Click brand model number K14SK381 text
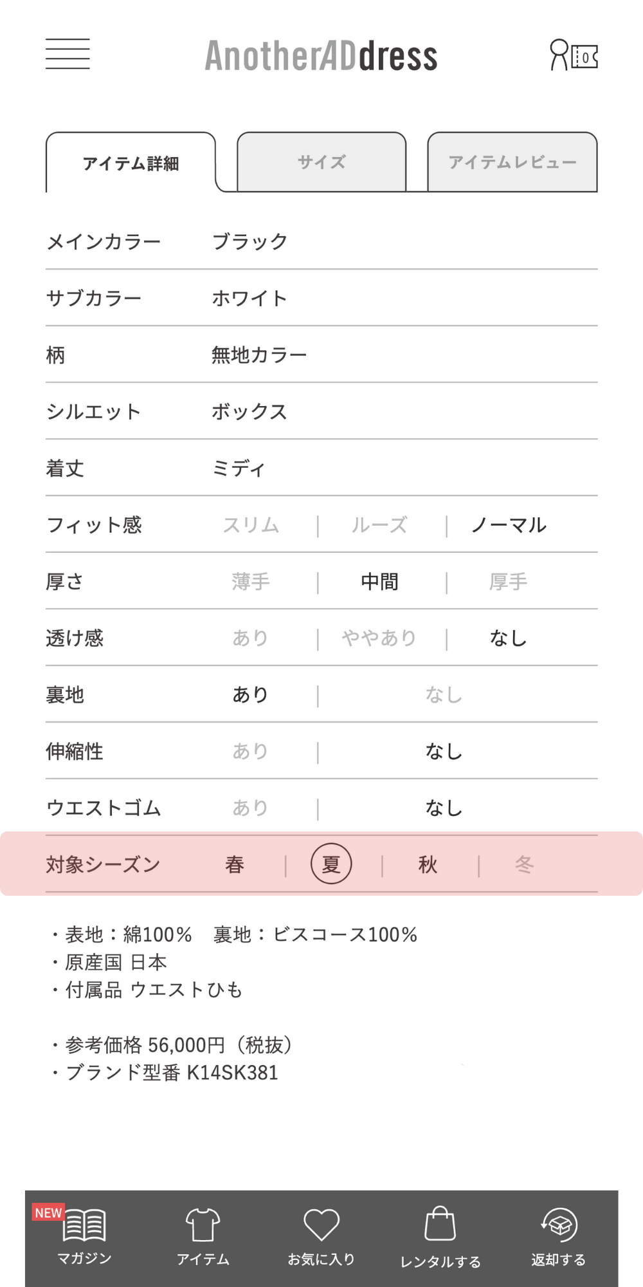Image resolution: width=643 pixels, height=1287 pixels. [232, 1073]
